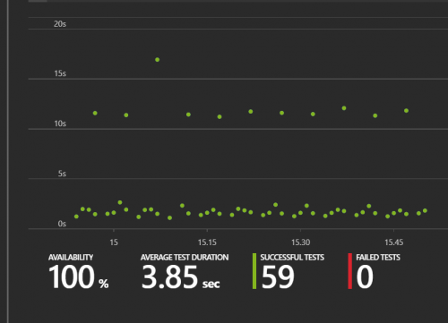Click the 15.30 time axis label
Image resolution: width=448 pixels, height=323 pixels.
coord(300,242)
